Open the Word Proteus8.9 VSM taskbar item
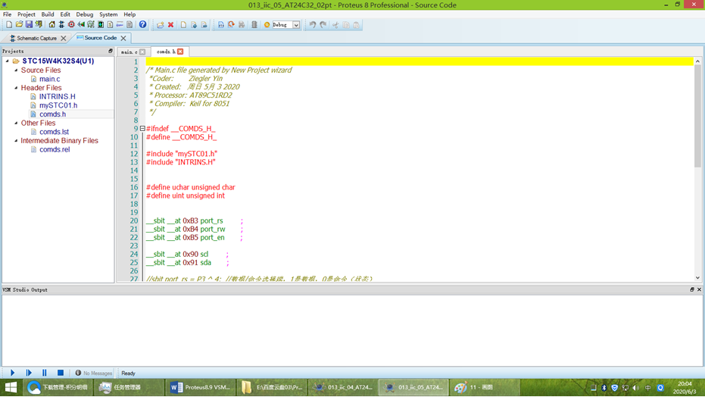Image resolution: width=705 pixels, height=397 pixels. 201,387
